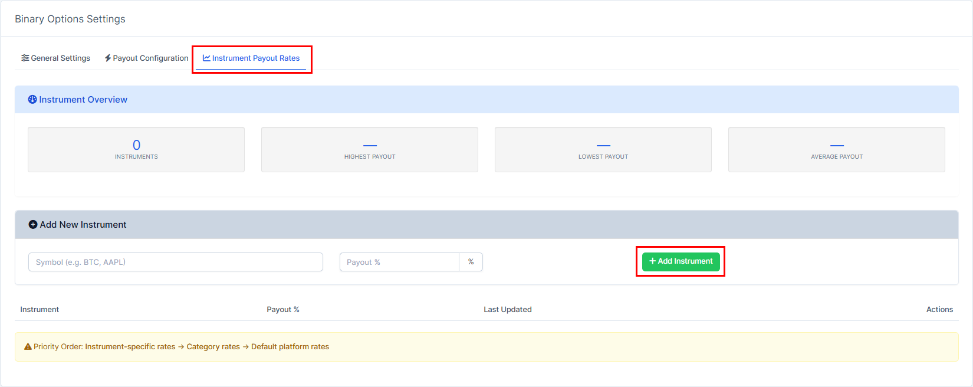This screenshot has height=387, width=973.
Task: Click the lightning bolt icon for Payout Configuration
Action: pos(108,58)
